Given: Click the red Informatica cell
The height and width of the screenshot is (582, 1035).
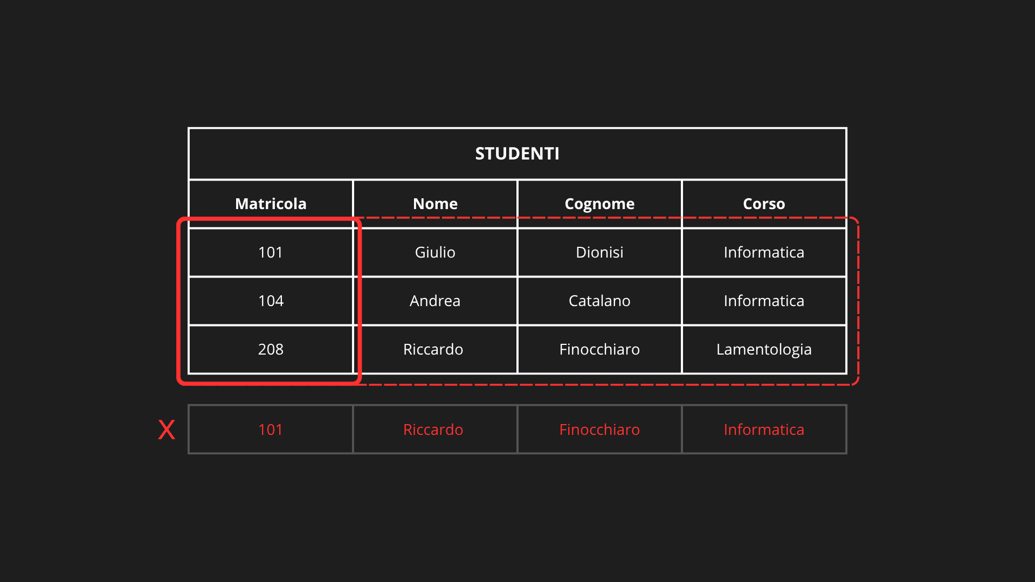Looking at the screenshot, I should [764, 429].
